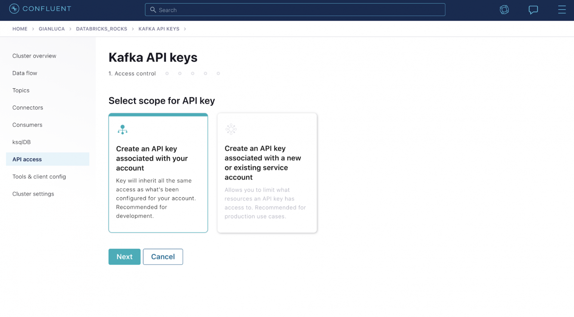Click 'Select scope for API key' heading
Image resolution: width=574 pixels, height=317 pixels.
pyautogui.click(x=161, y=101)
